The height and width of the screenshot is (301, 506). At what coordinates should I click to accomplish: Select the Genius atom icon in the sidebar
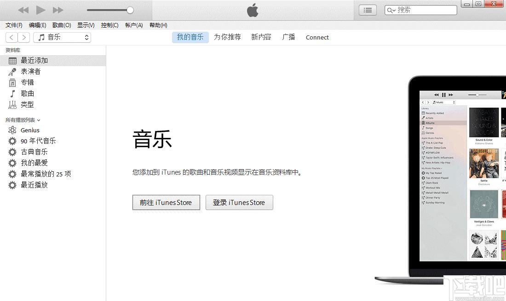[12, 130]
